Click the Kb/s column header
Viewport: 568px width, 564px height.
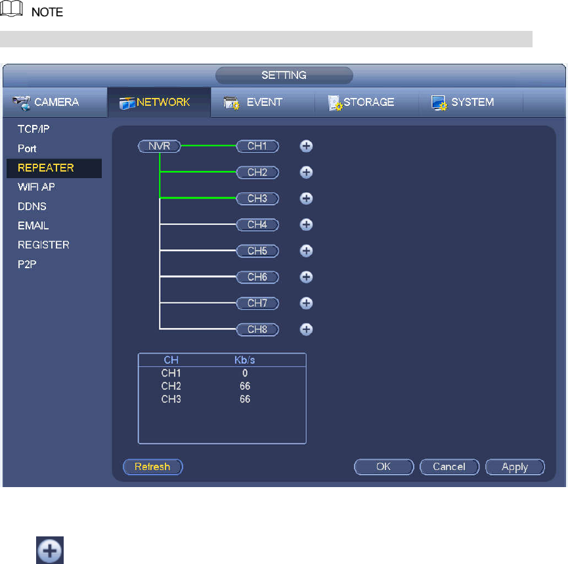coord(244,360)
